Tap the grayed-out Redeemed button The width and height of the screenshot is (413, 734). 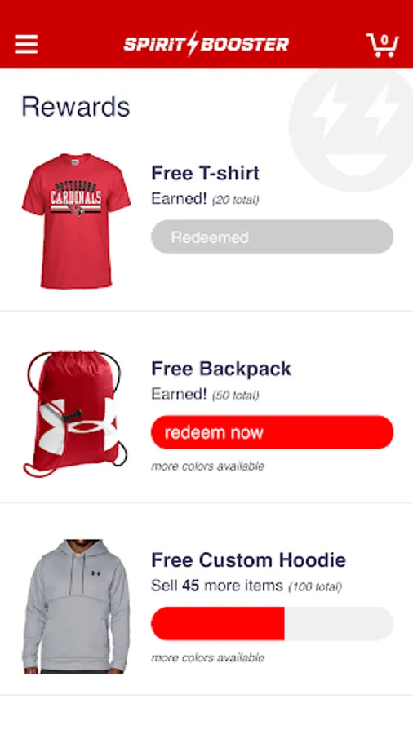pos(272,237)
